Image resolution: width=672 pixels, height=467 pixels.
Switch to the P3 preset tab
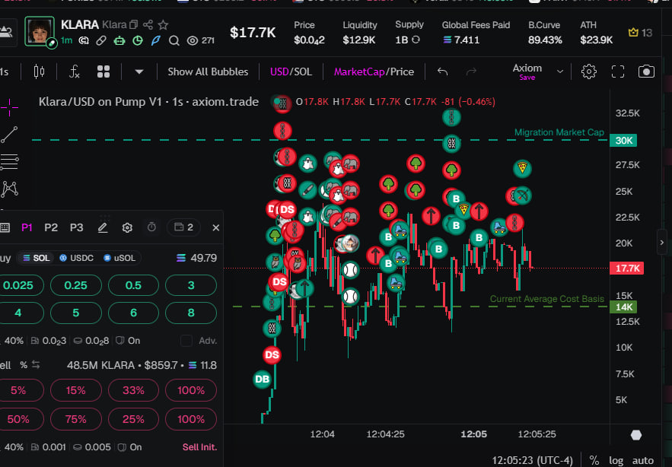77,227
